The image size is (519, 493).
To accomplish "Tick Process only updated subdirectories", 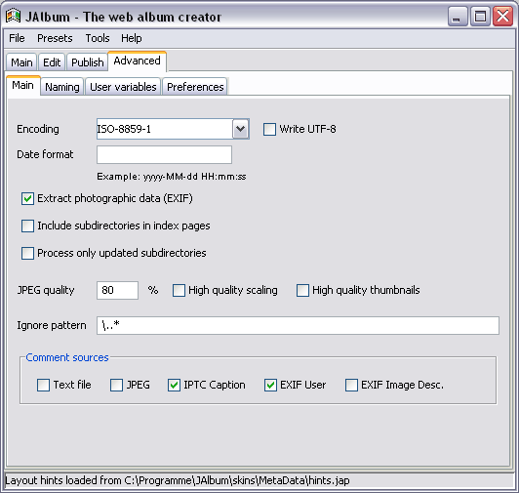I will pyautogui.click(x=27, y=253).
